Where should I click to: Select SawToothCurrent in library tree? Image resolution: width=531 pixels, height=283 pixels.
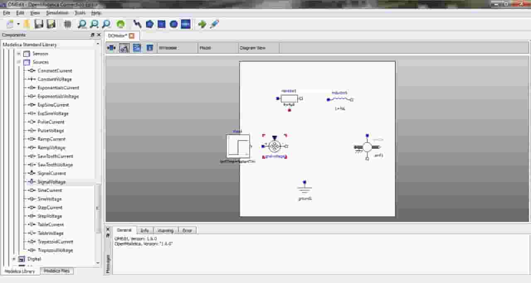pos(55,156)
